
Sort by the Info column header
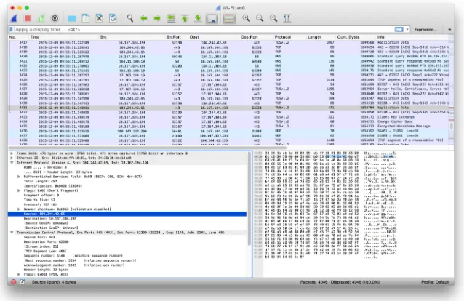[x=380, y=37]
